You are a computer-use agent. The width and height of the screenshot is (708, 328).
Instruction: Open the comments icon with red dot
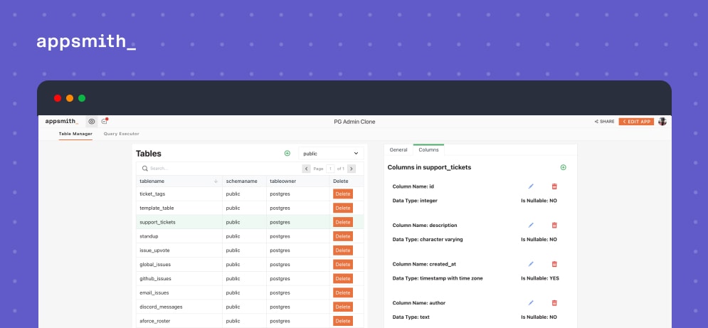105,121
